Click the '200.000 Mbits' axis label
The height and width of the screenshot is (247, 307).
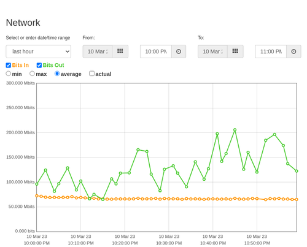coord(20,132)
